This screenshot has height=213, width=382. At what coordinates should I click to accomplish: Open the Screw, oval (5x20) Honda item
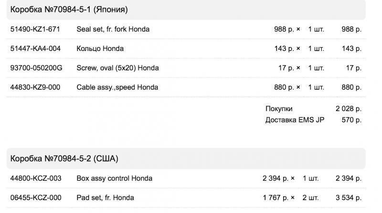tap(117, 68)
